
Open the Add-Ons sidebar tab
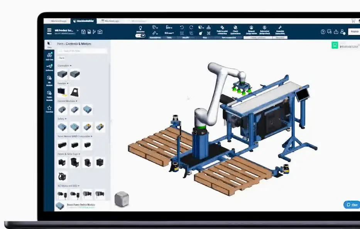49,56
